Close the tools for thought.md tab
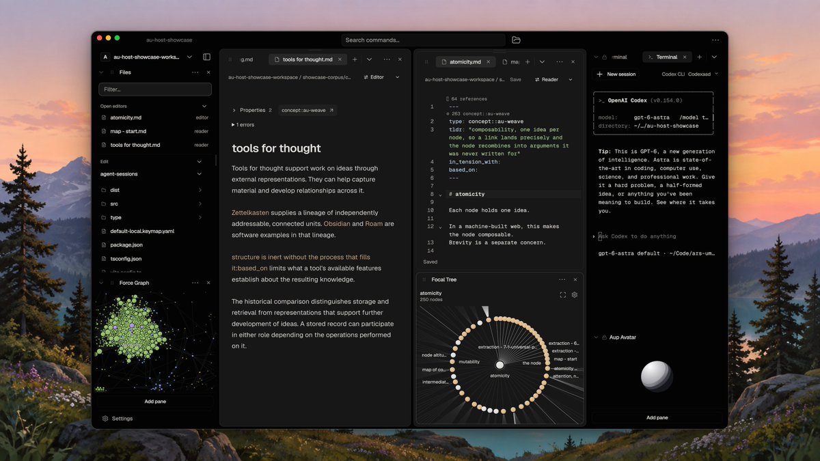The height and width of the screenshot is (461, 820). click(341, 59)
